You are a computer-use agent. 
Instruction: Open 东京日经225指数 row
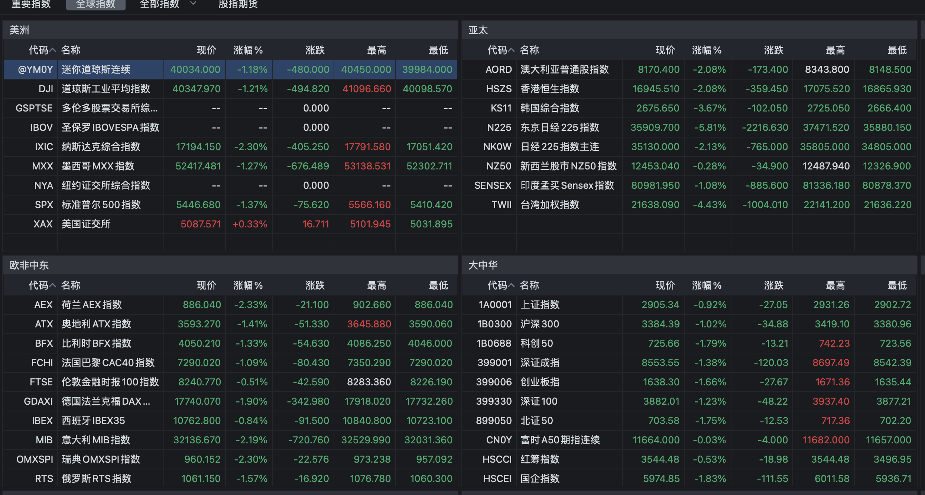coord(689,127)
